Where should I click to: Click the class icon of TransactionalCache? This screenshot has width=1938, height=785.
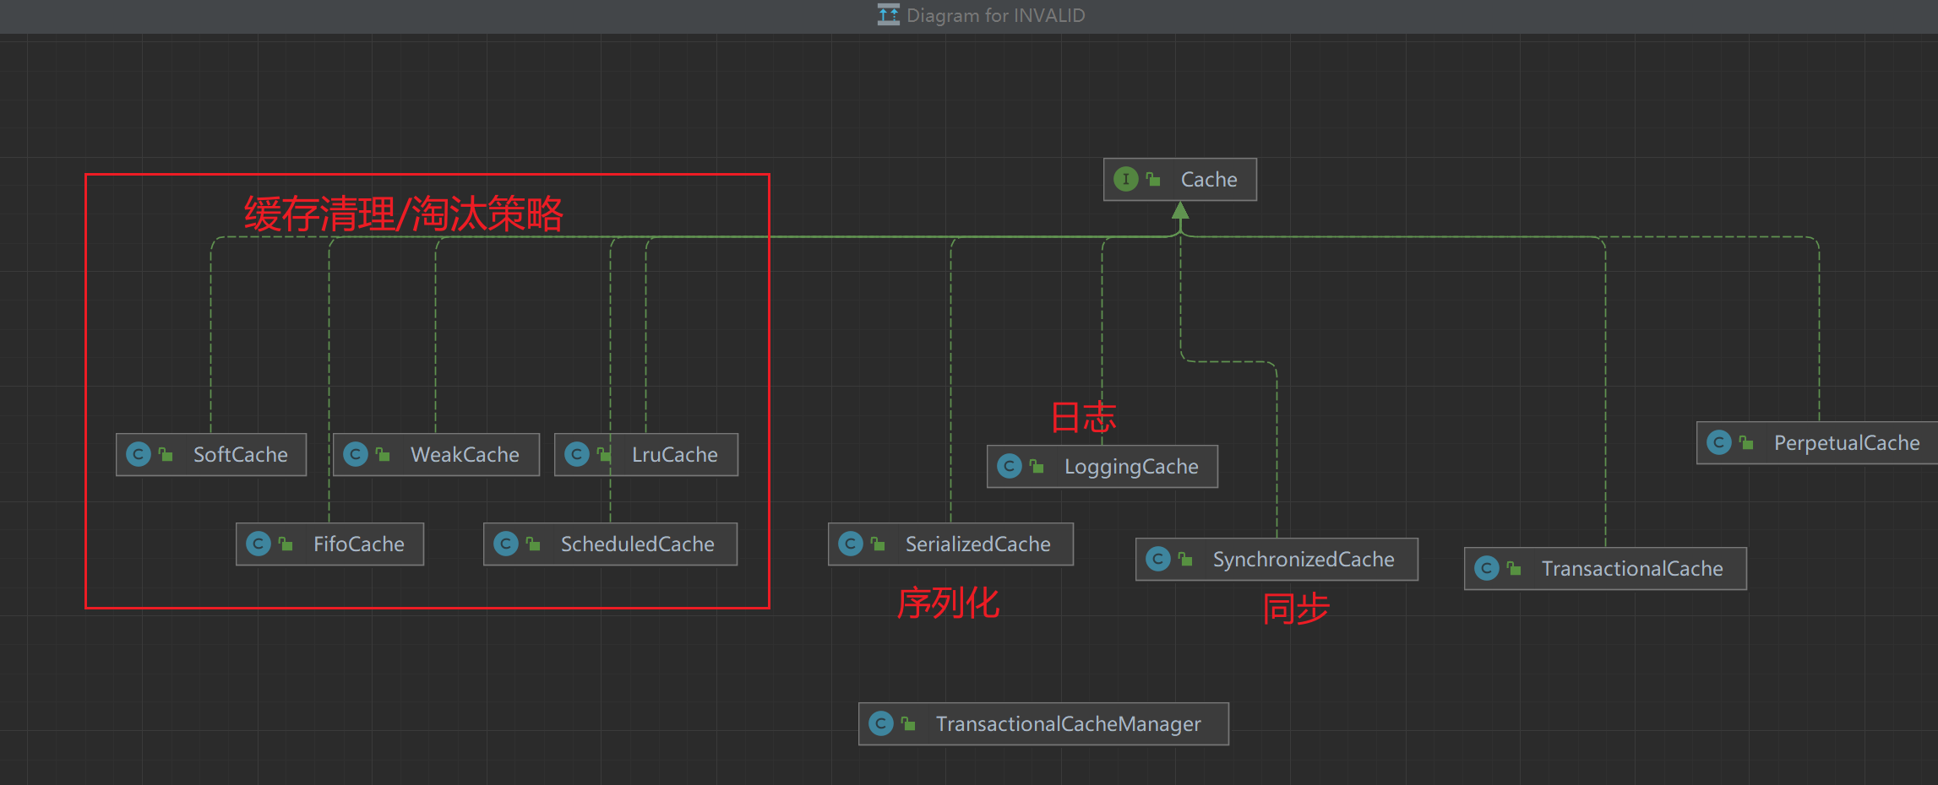(1487, 568)
